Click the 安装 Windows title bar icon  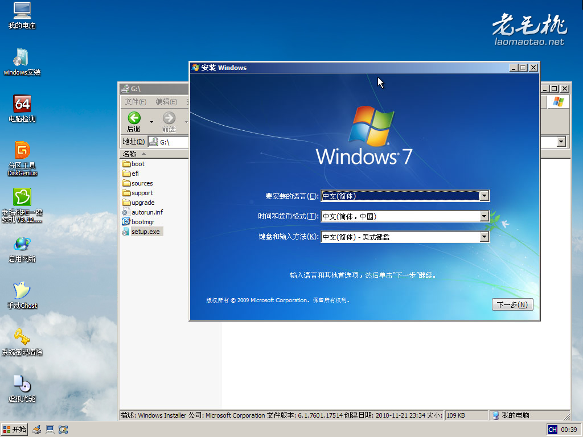coord(196,68)
